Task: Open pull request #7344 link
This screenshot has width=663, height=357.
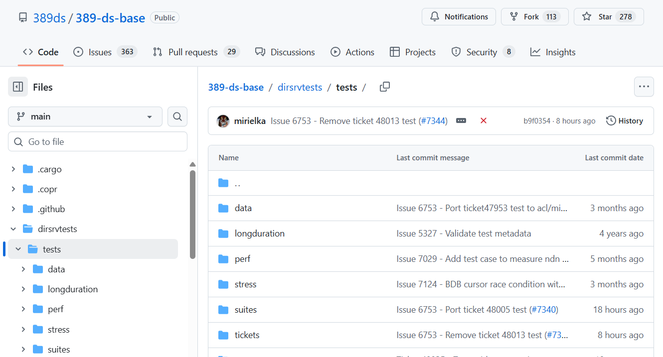Action: click(x=433, y=120)
